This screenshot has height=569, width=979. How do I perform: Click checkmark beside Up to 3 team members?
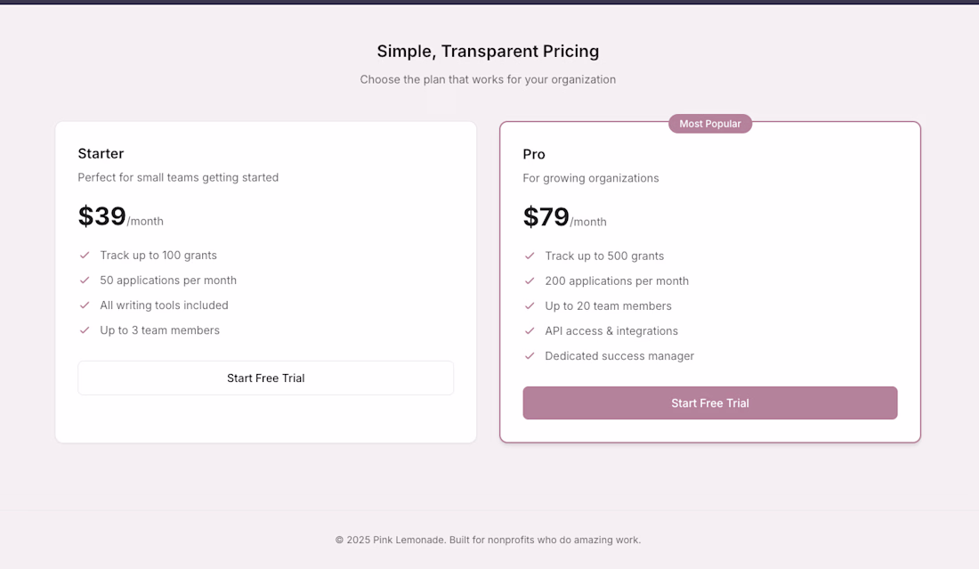coord(85,330)
